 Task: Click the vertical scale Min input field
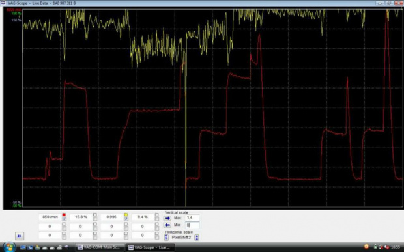tap(192, 225)
